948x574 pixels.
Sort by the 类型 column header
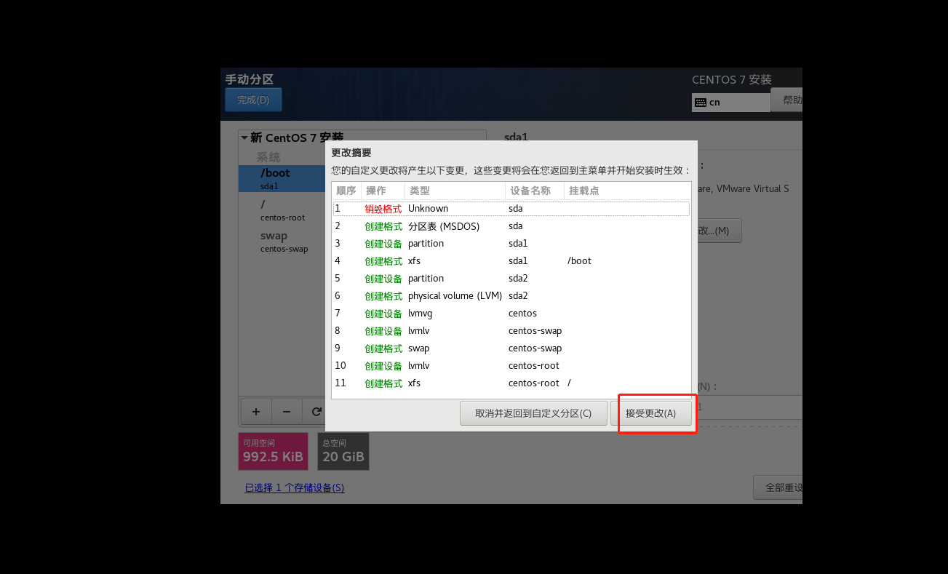(x=455, y=191)
